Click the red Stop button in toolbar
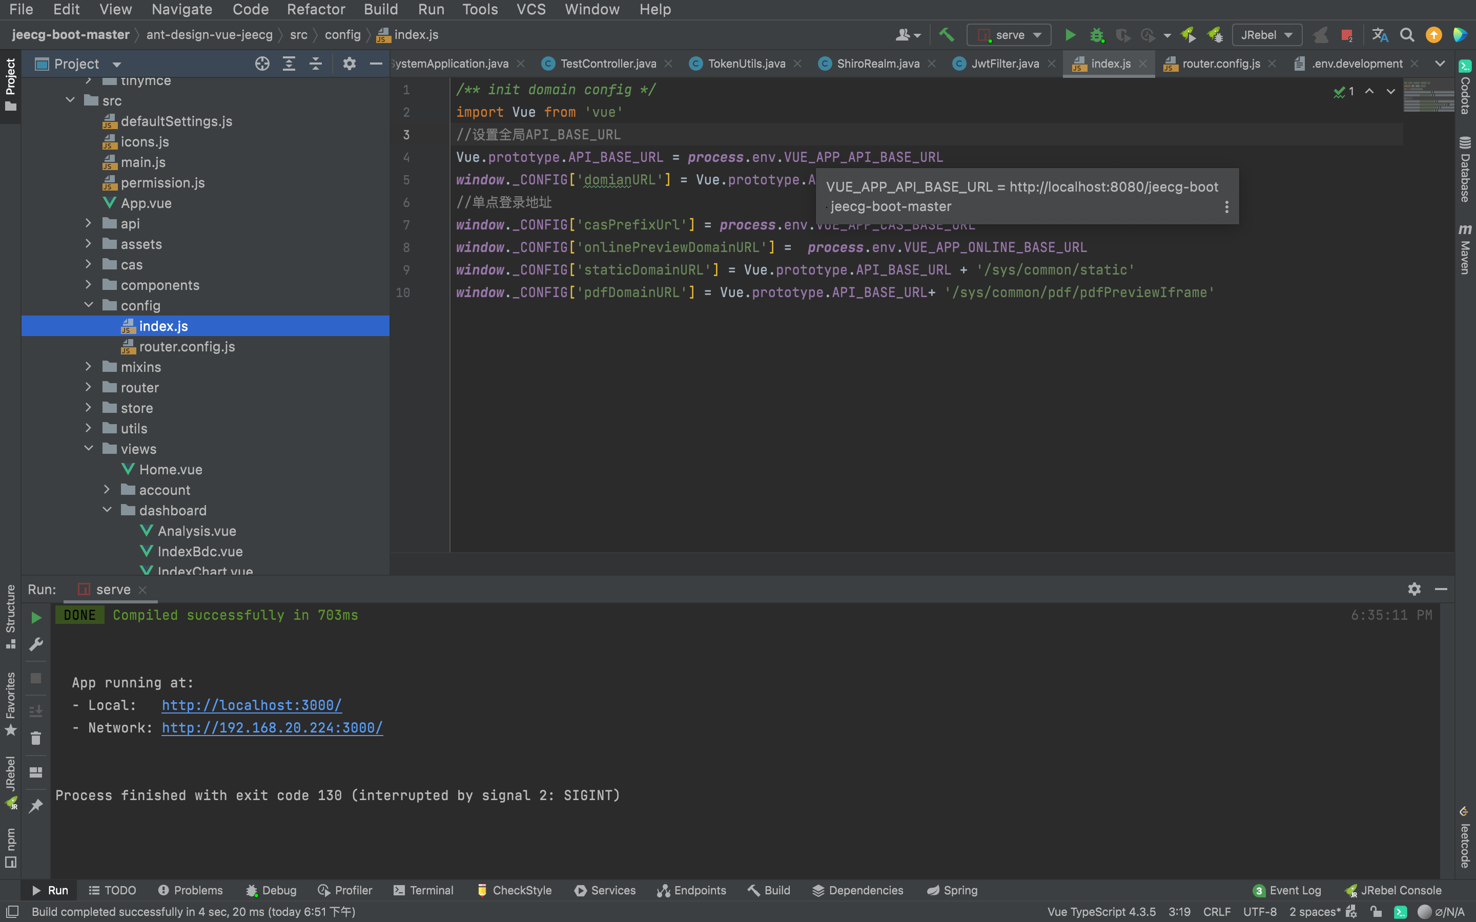 1347,35
